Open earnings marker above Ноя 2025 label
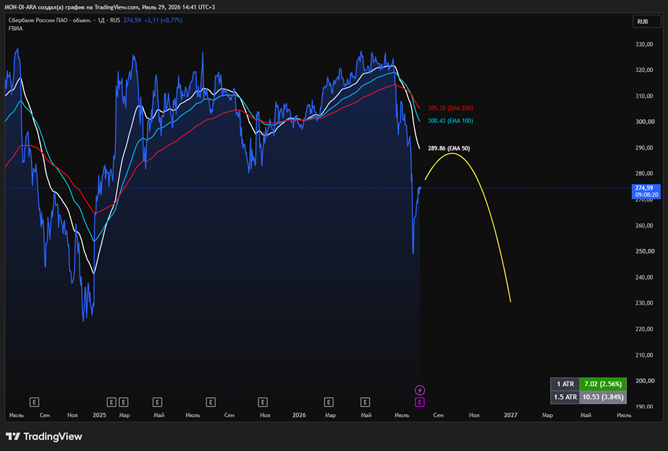This screenshot has width=668, height=451. (263, 402)
